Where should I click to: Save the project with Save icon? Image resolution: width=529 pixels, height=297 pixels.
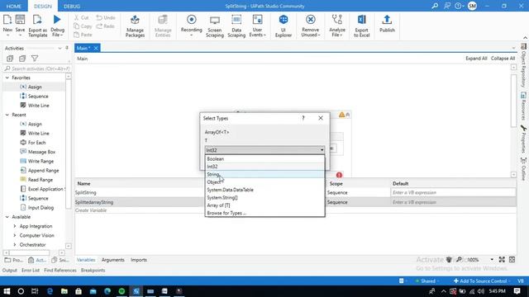click(20, 26)
